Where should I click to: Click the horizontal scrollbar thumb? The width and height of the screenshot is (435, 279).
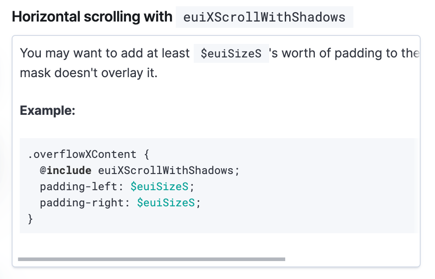click(x=152, y=259)
